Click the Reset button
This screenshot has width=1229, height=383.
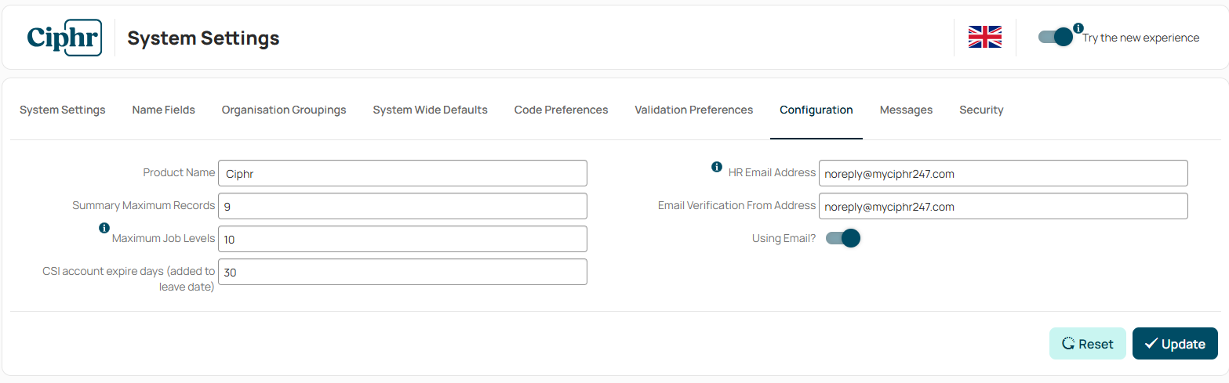click(x=1088, y=344)
